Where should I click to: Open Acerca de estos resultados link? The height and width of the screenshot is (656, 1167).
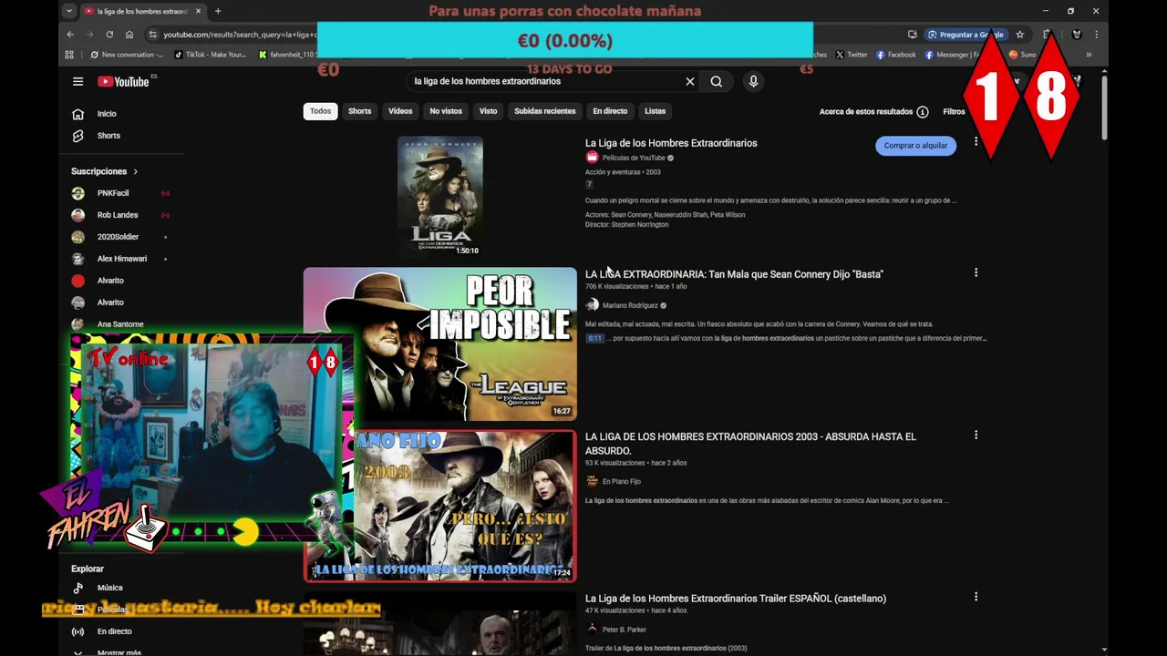click(x=866, y=111)
